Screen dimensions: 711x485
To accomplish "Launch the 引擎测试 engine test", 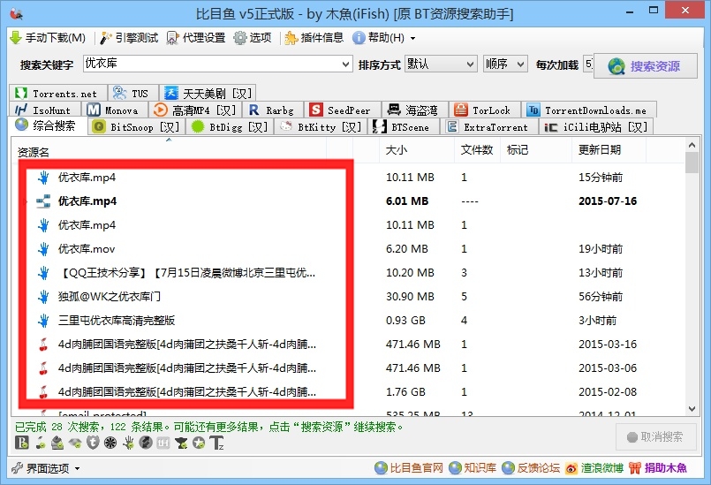I will point(129,38).
